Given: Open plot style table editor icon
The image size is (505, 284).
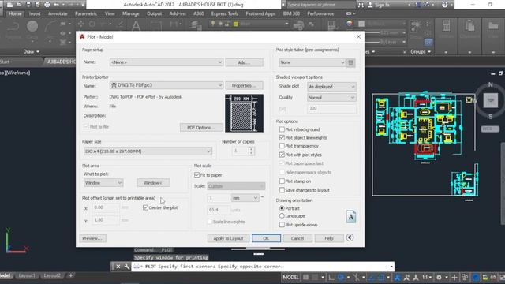Looking at the screenshot, I should 350,63.
